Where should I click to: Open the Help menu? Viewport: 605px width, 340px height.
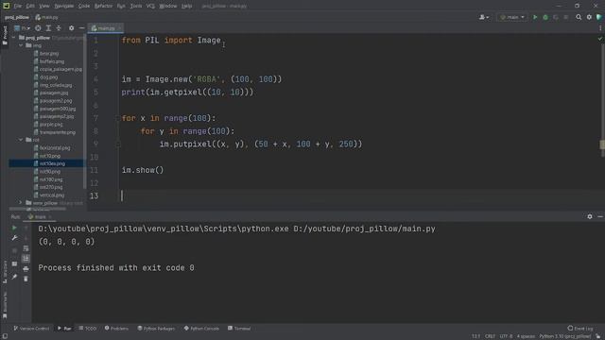point(187,7)
